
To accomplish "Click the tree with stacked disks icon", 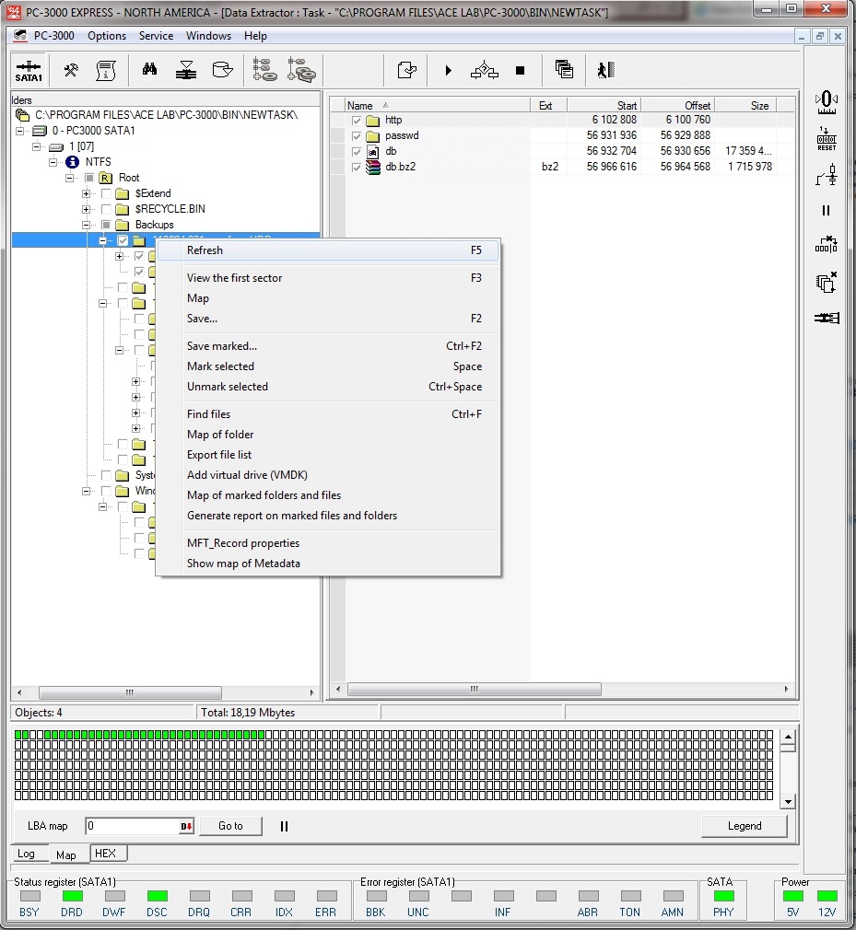I will 301,70.
